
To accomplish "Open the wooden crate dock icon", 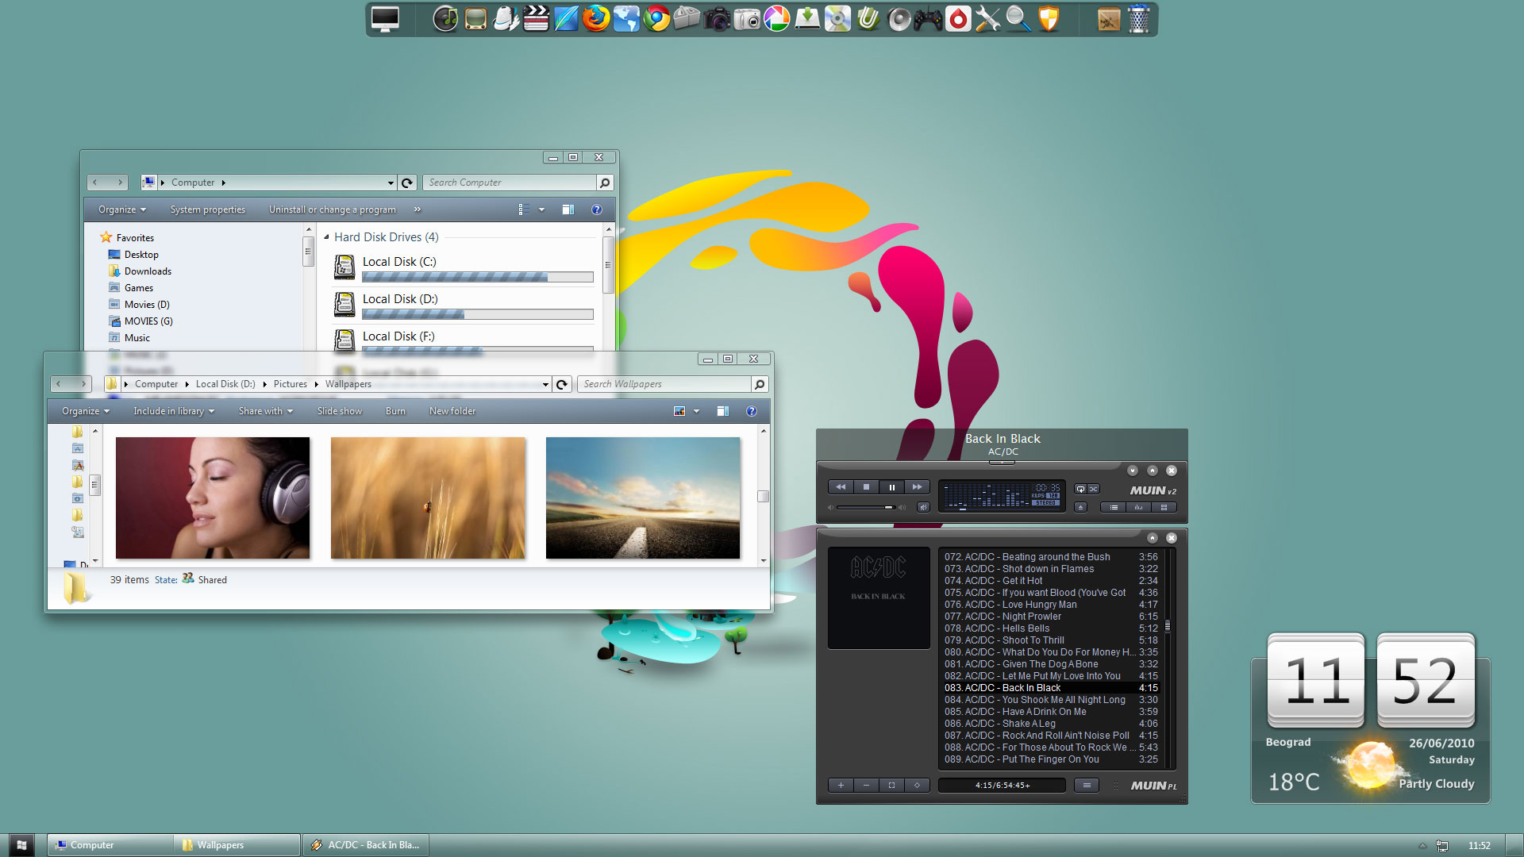I will (x=1109, y=18).
